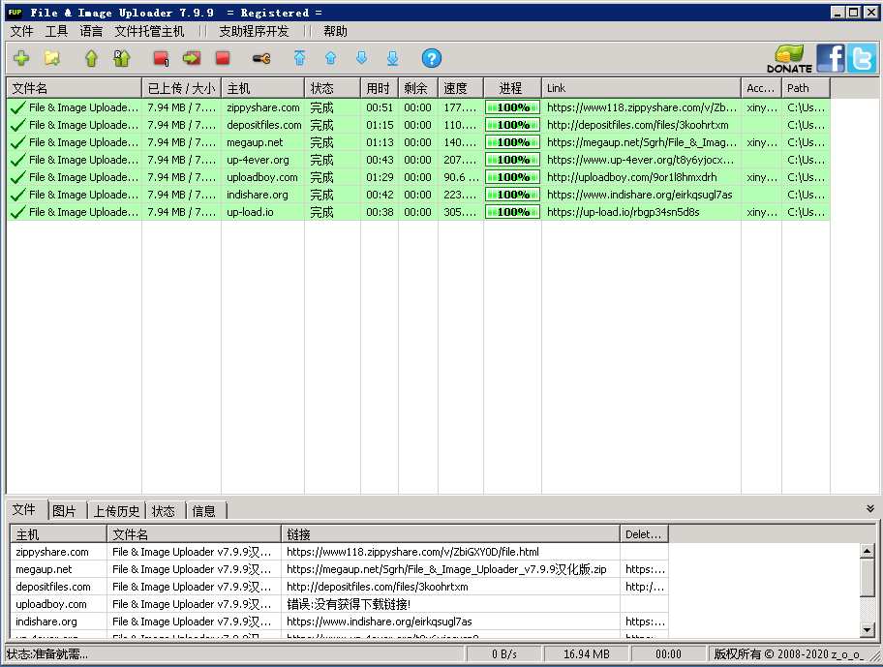Image resolution: width=883 pixels, height=667 pixels.
Task: Select the 错误:没有获得下载链接! text
Action: pos(349,604)
